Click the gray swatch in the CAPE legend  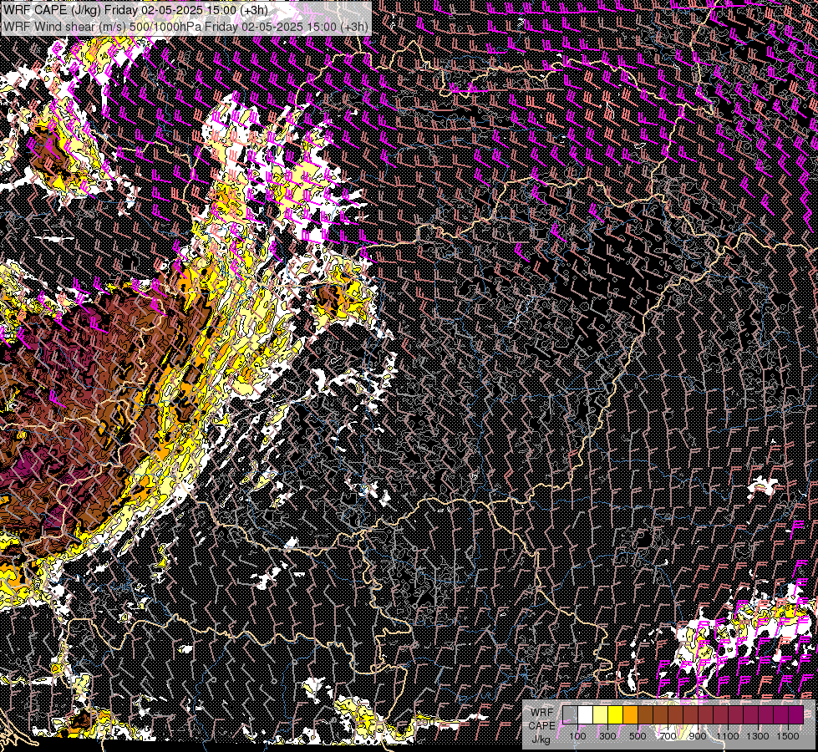point(570,715)
